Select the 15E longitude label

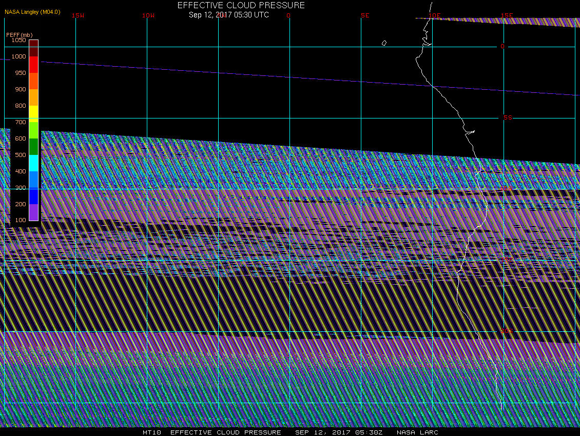tap(507, 15)
